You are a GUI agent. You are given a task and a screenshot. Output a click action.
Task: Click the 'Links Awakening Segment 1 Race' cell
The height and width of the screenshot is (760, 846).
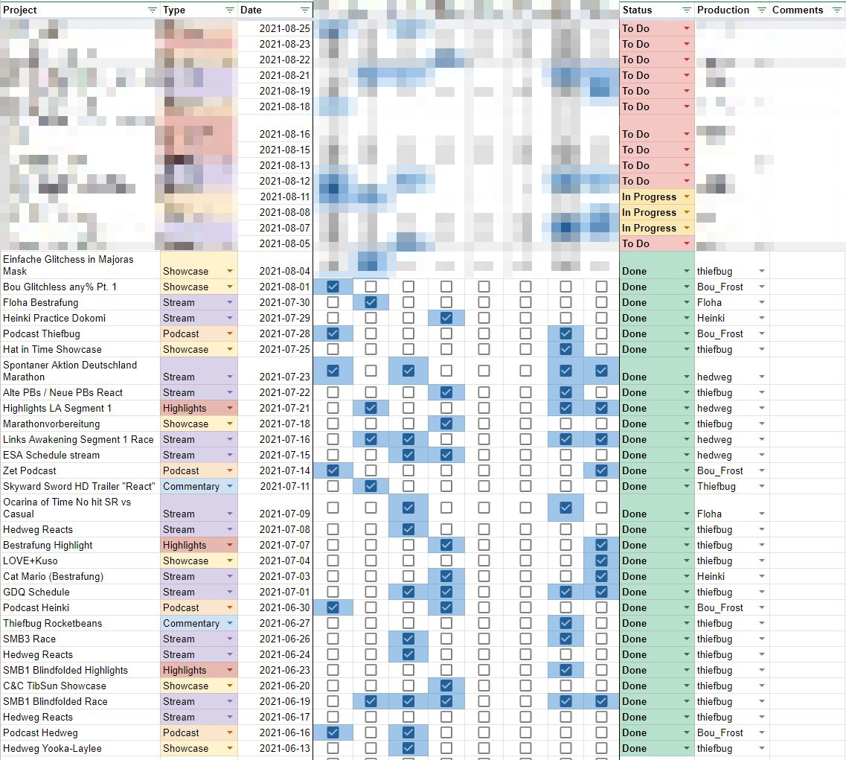coord(80,439)
